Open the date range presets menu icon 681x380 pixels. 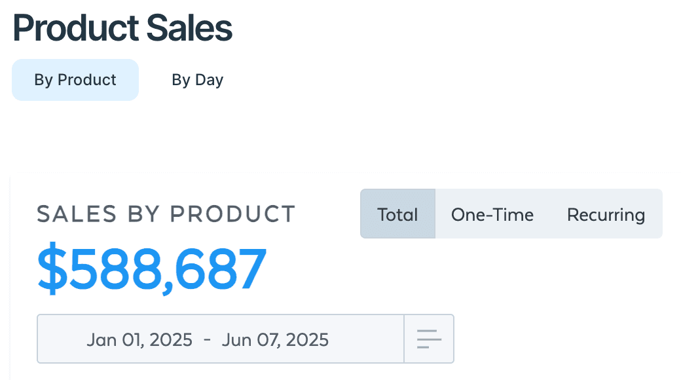point(429,339)
